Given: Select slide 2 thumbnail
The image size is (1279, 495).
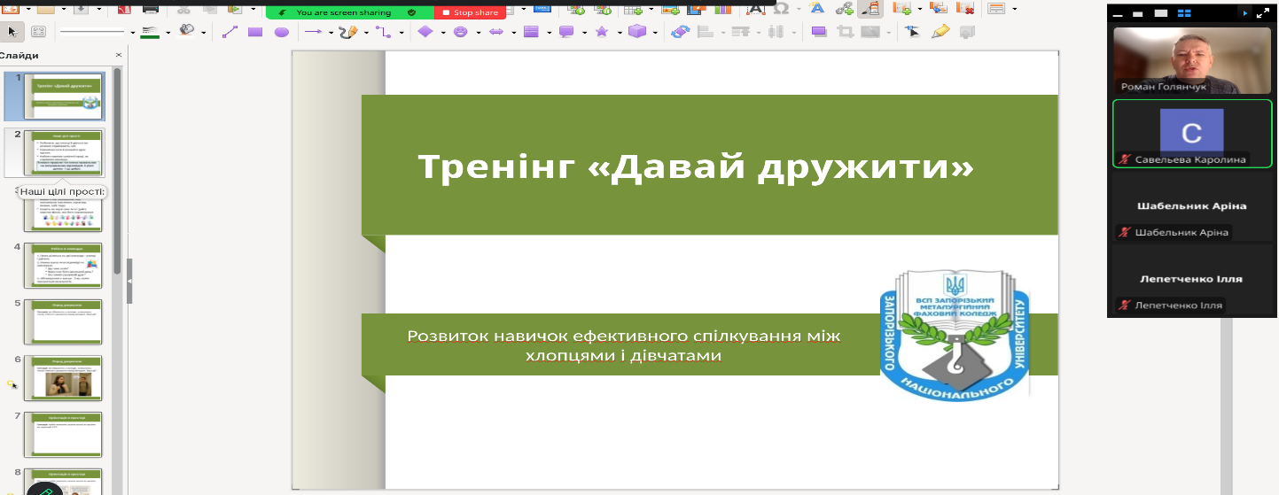Looking at the screenshot, I should 62,152.
